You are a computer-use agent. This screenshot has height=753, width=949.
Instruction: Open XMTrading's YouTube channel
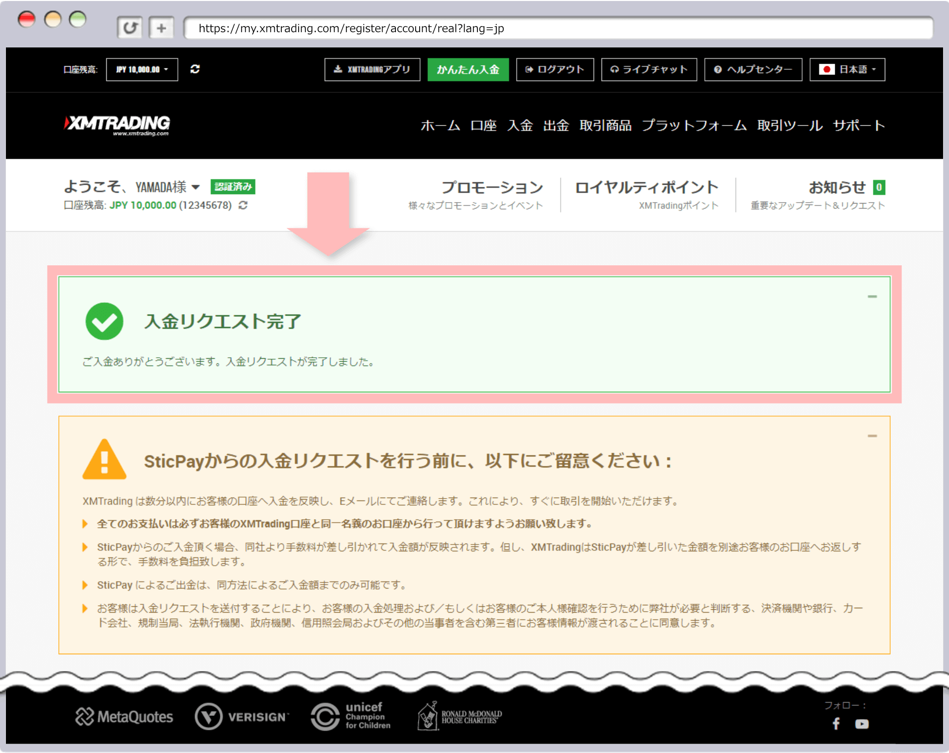862,724
